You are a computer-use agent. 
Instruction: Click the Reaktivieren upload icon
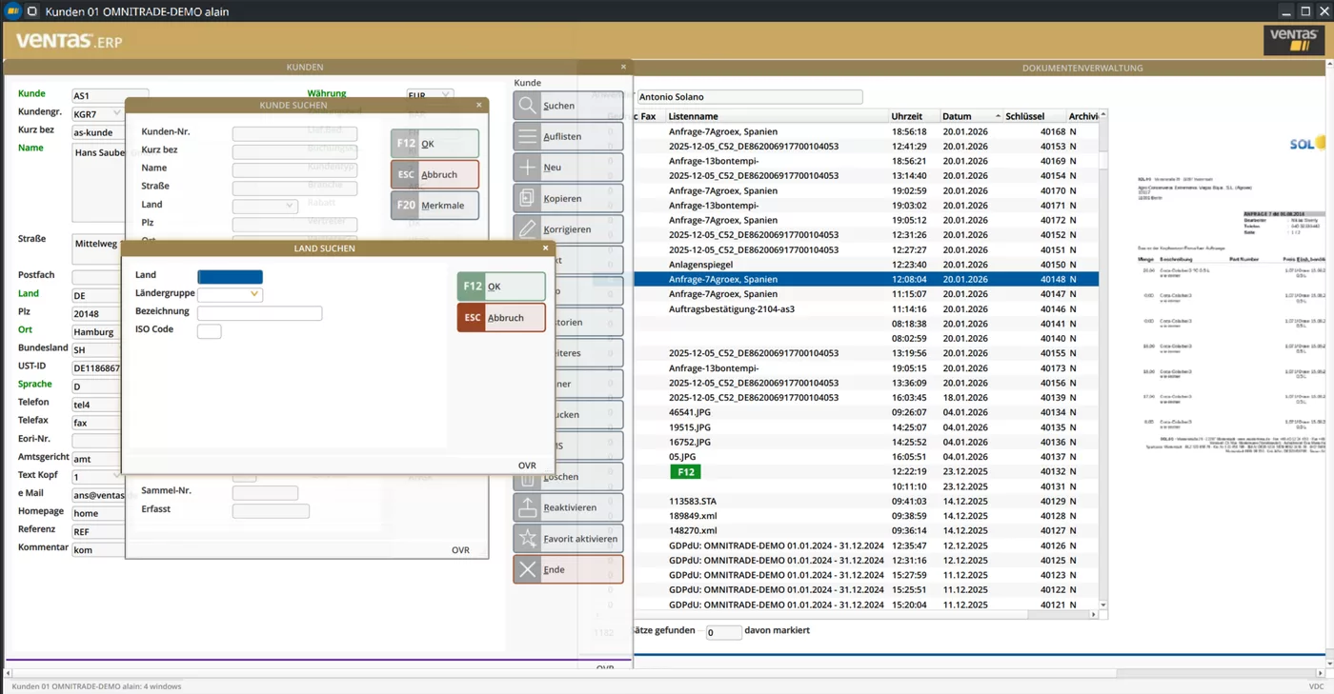(528, 507)
